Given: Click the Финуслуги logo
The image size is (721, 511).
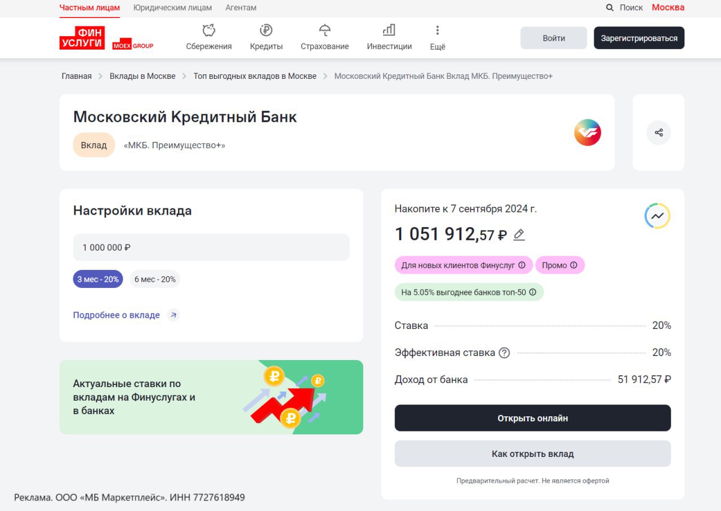Looking at the screenshot, I should tap(82, 38).
